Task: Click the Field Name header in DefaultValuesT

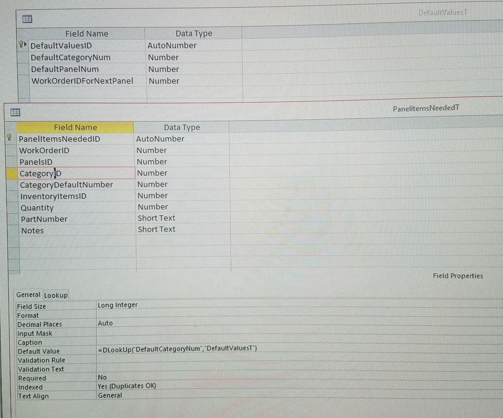Action: point(86,34)
